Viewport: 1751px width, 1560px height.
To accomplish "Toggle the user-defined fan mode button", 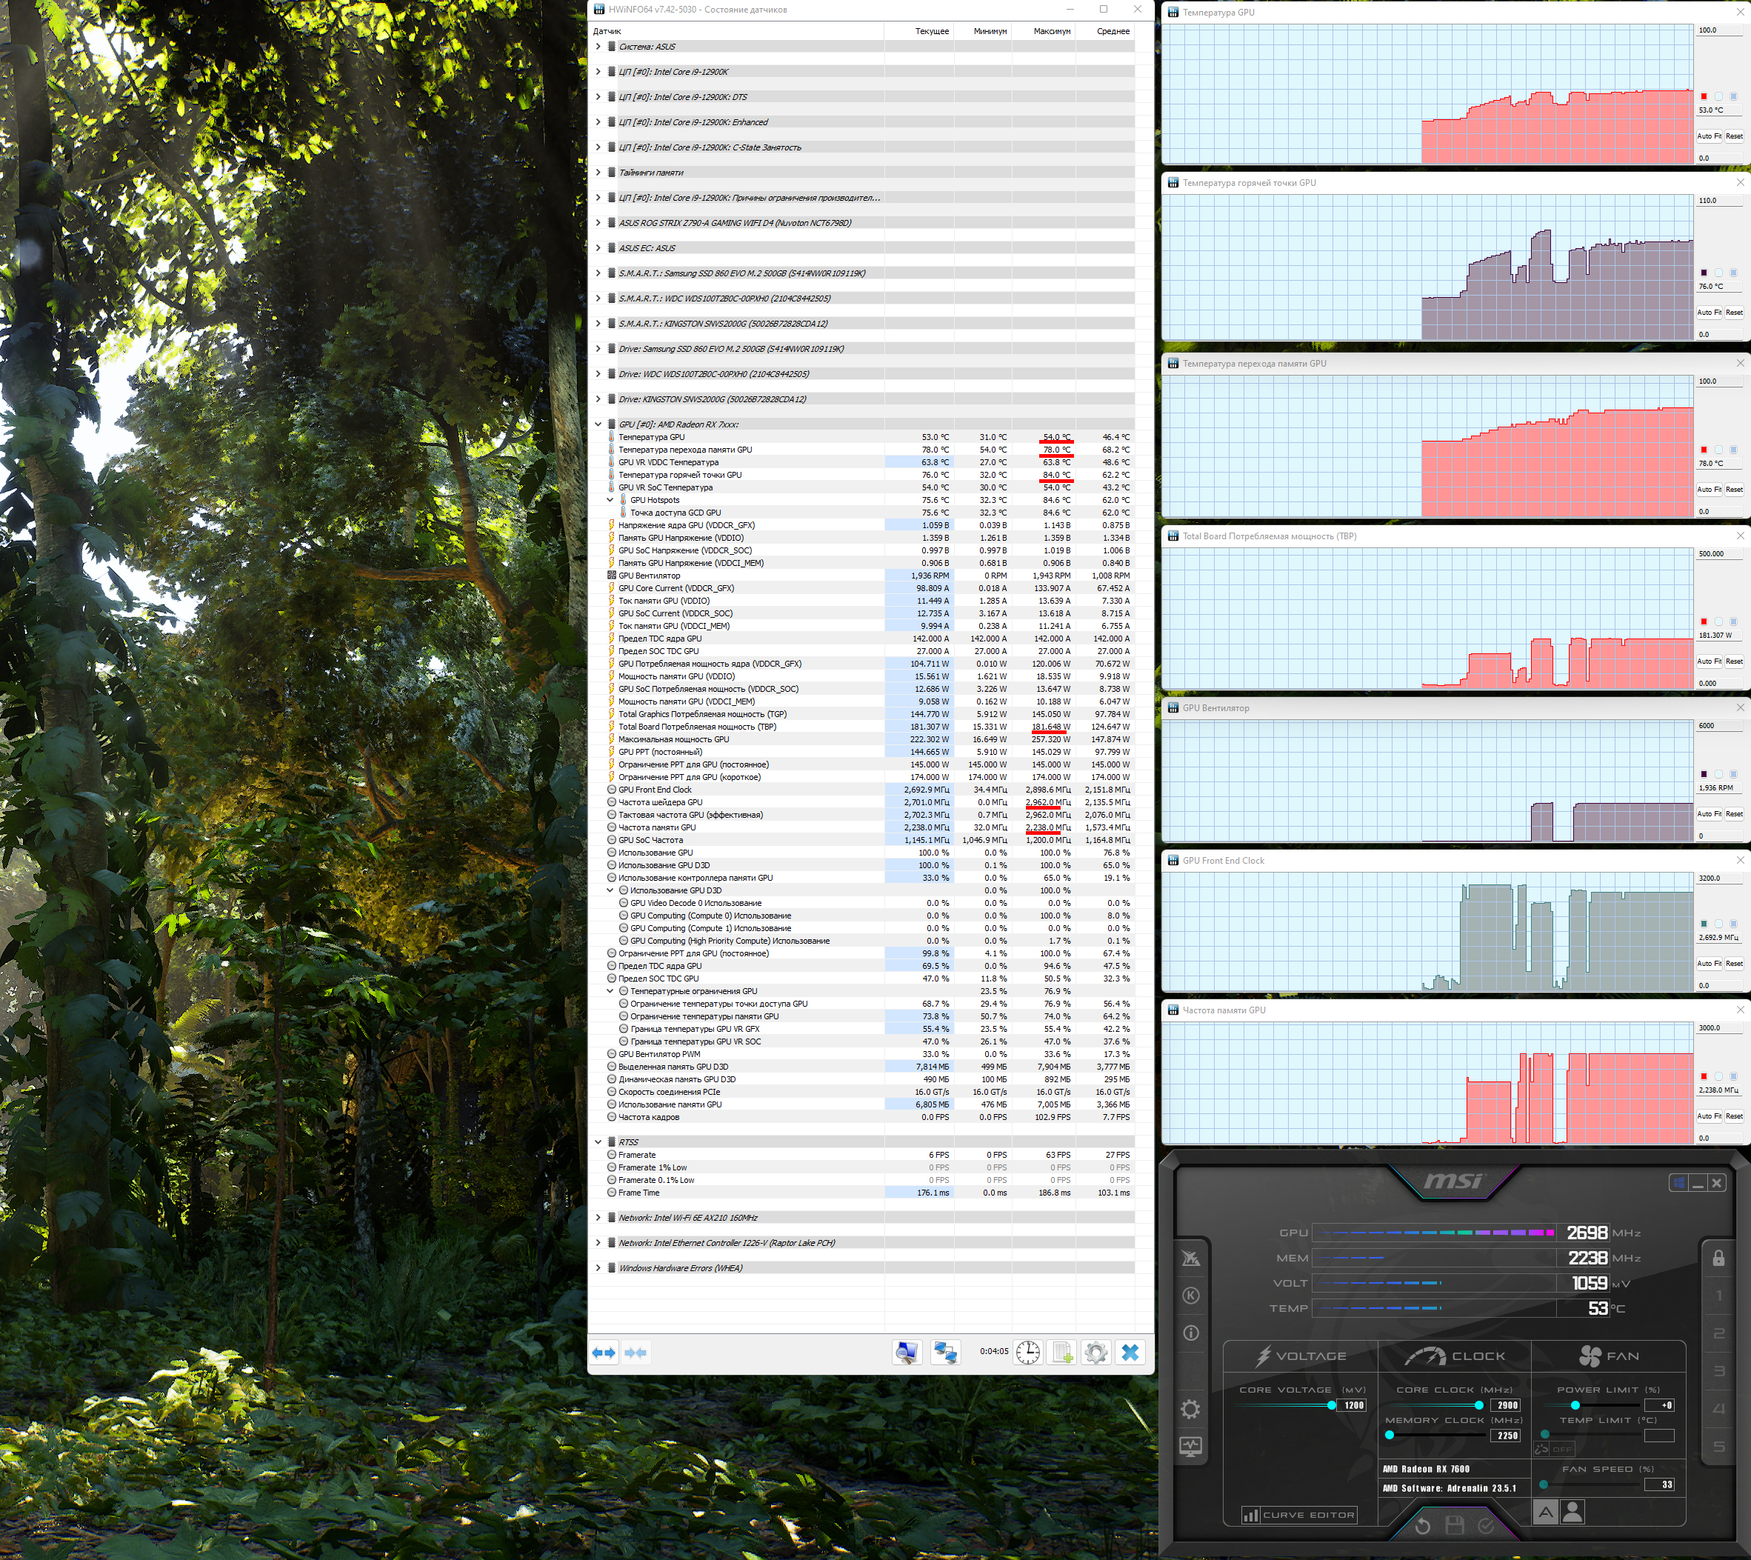I will 1572,1512.
